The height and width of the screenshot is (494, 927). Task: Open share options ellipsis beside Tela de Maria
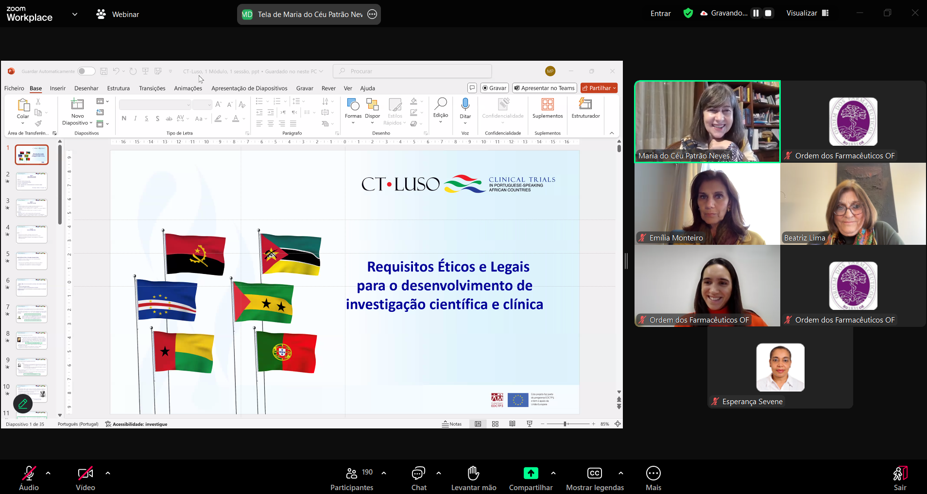(x=372, y=14)
